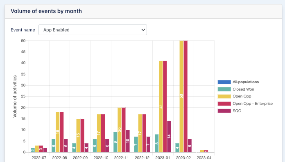Click the 2022-12 Closed Won bar labeled 7
Viewport: 285px width, 162px height.
136,144
